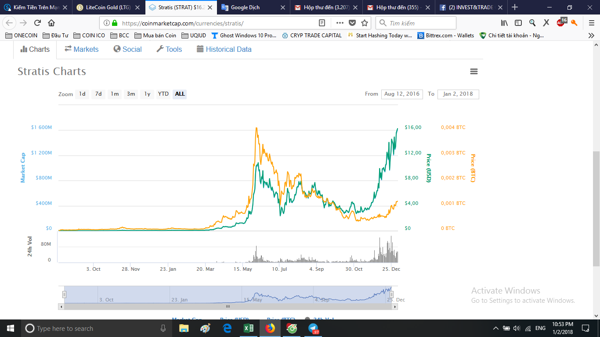Open Telegram from the taskbar
The height and width of the screenshot is (337, 600).
tap(313, 328)
